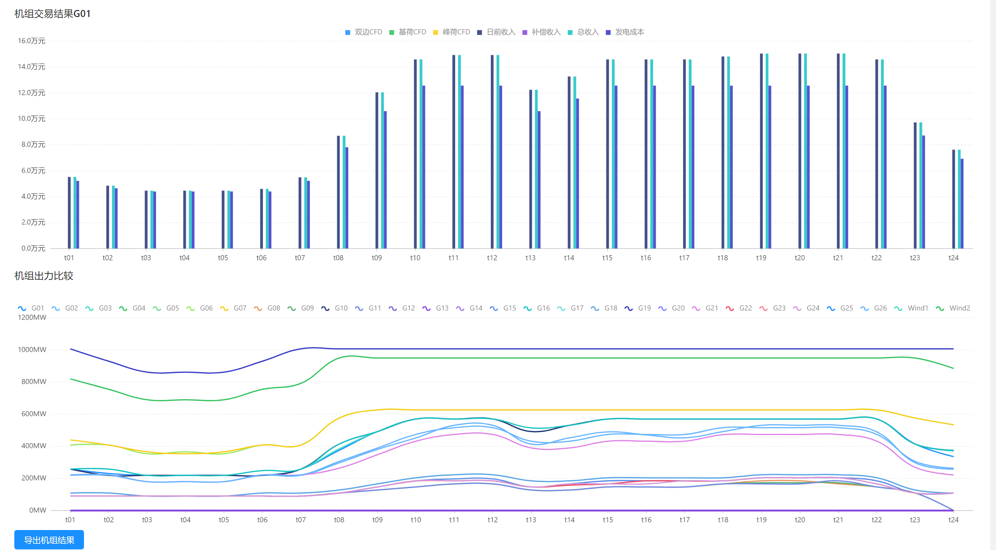Toggle G17 legend entry

pos(570,308)
